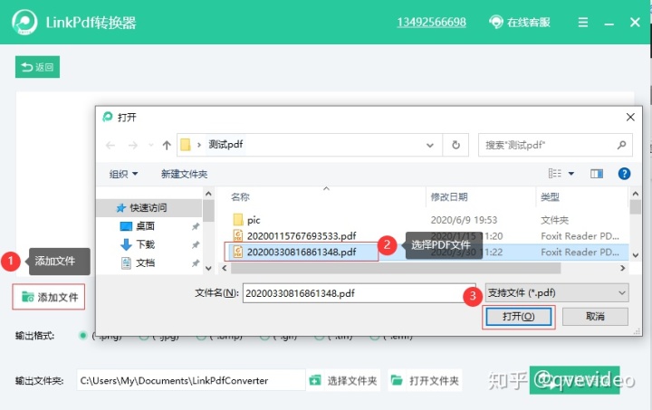Refresh the folder listing
The width and height of the screenshot is (652, 410).
click(x=455, y=145)
